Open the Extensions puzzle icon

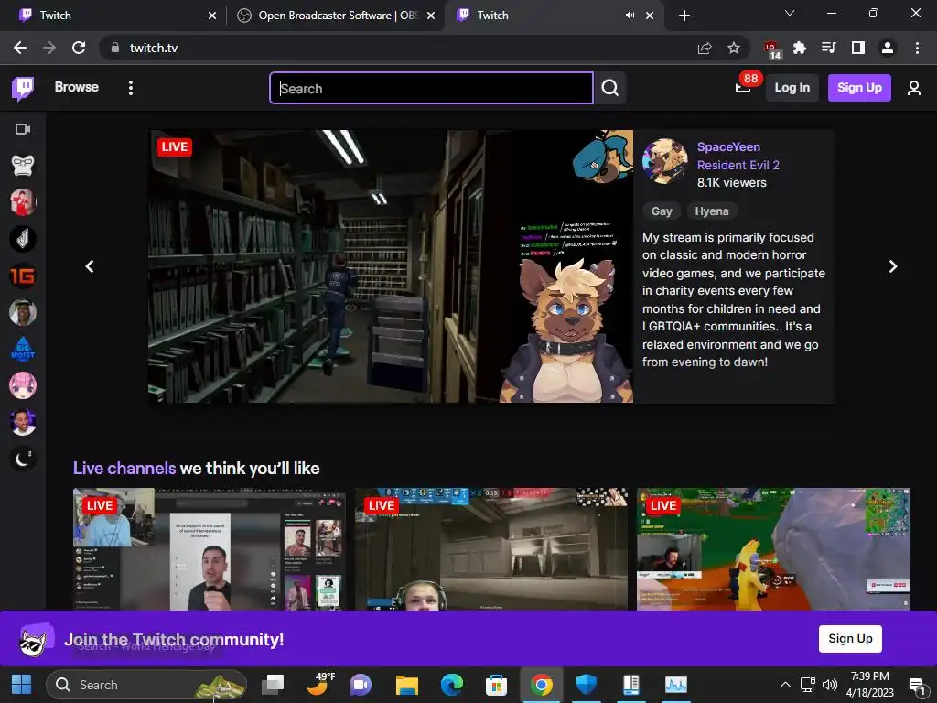(800, 48)
